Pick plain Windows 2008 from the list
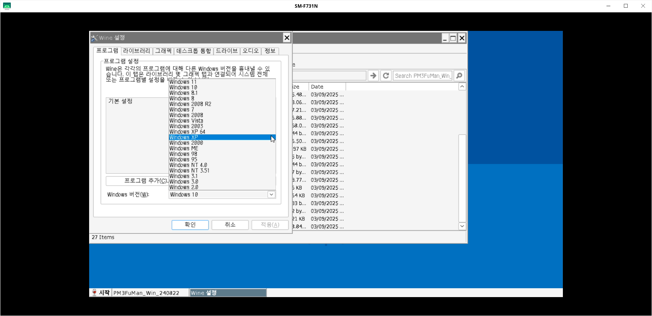The image size is (652, 316). point(222,115)
